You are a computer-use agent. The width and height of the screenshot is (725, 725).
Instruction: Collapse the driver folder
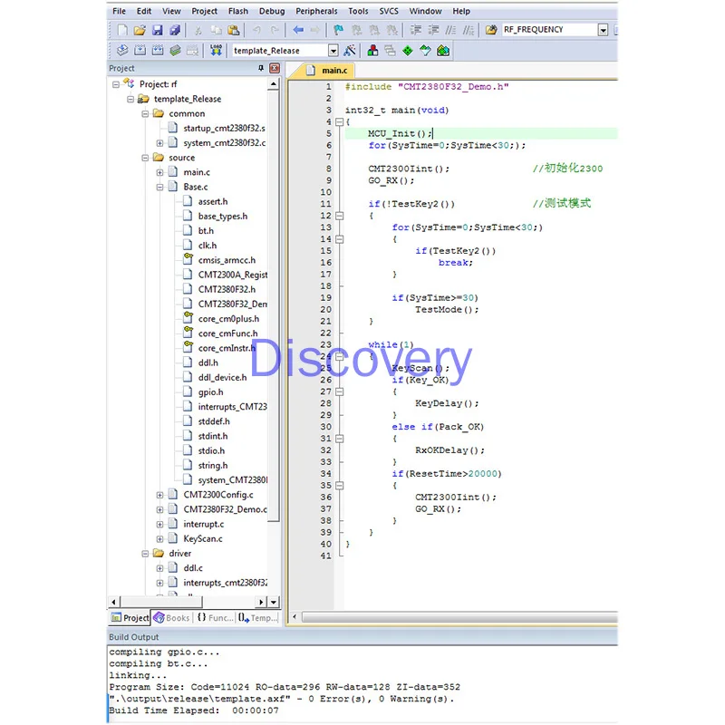click(145, 554)
